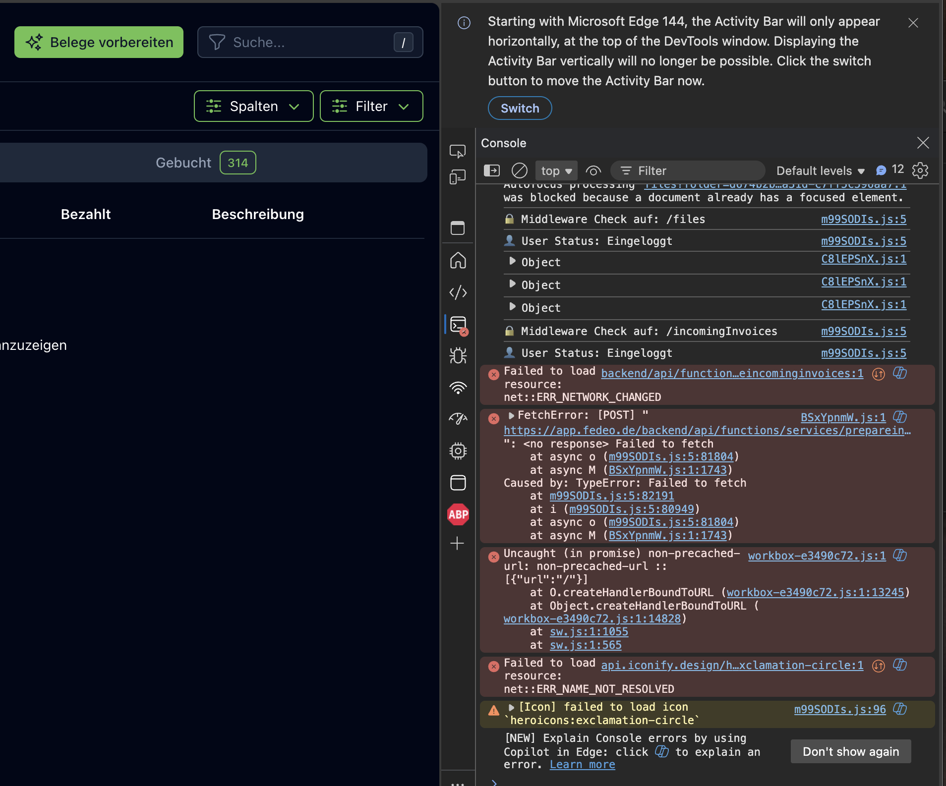
Task: Open the Default levels dropdown
Action: point(820,171)
